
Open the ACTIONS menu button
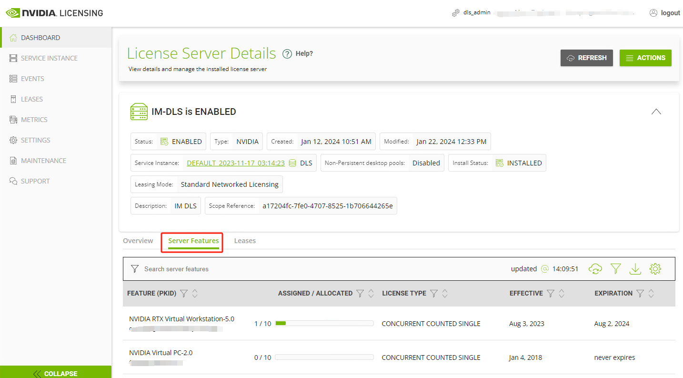click(x=645, y=58)
